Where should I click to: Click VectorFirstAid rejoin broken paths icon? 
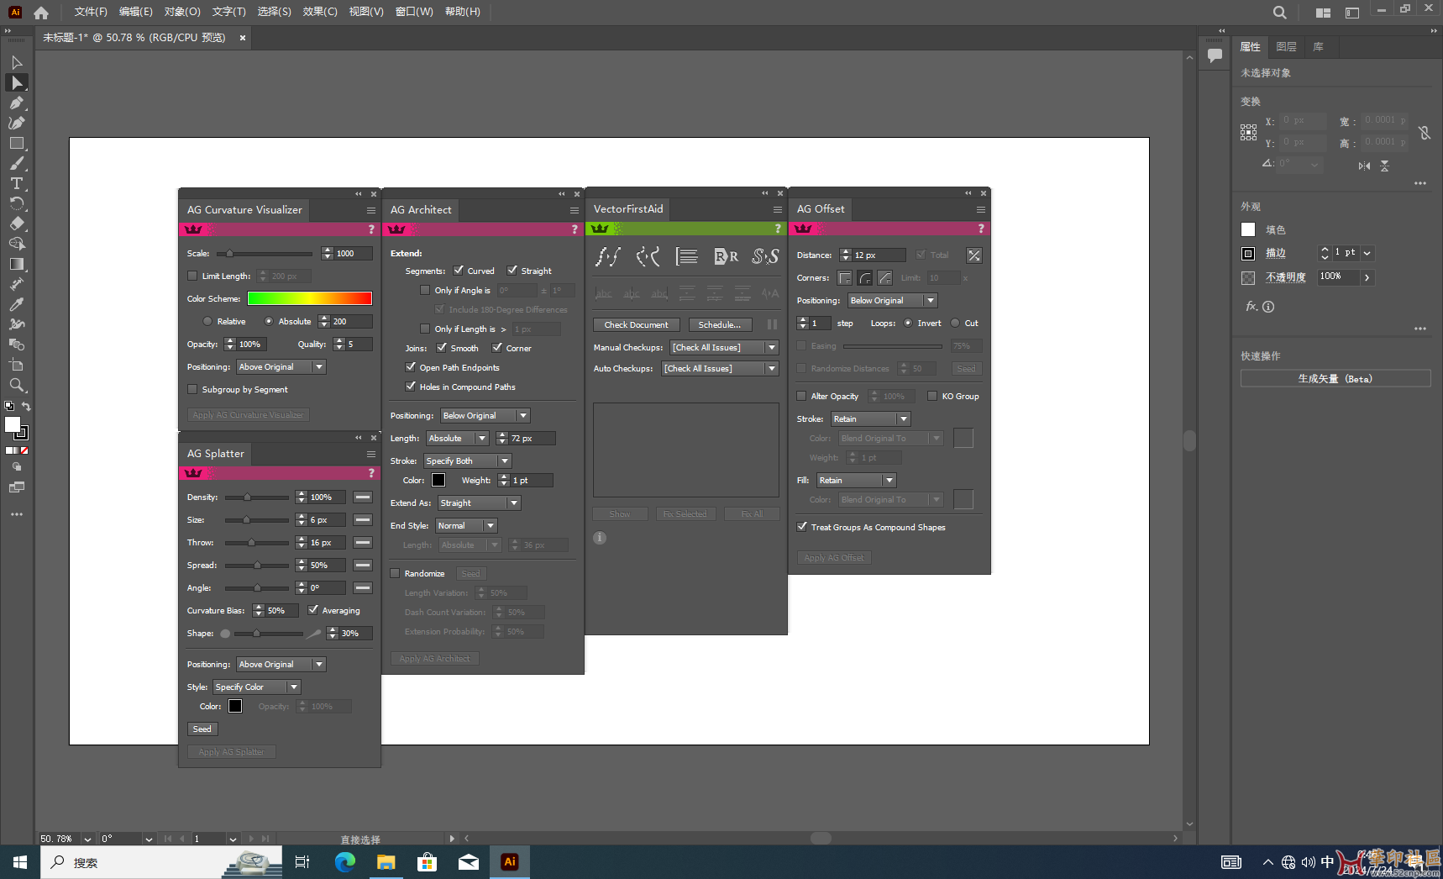648,256
